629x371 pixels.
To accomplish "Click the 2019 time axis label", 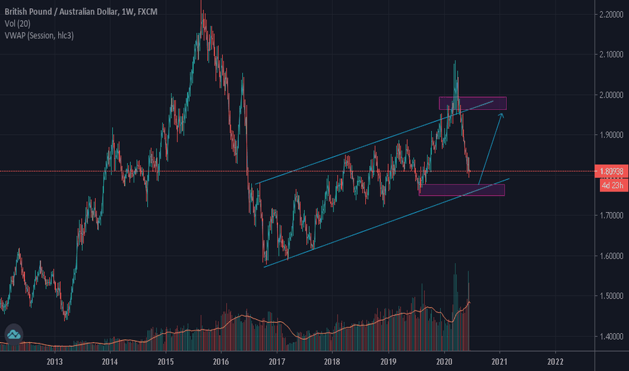I will tap(388, 362).
